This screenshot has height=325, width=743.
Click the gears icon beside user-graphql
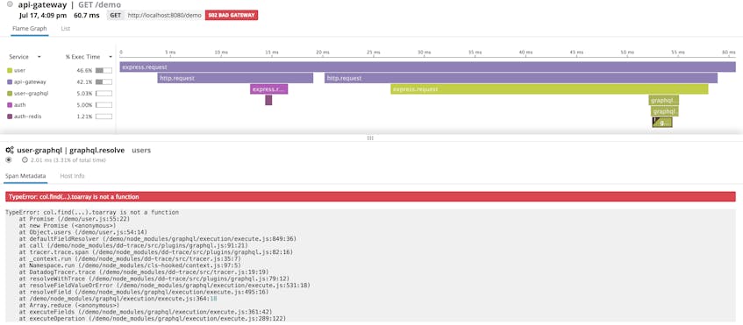pos(10,150)
